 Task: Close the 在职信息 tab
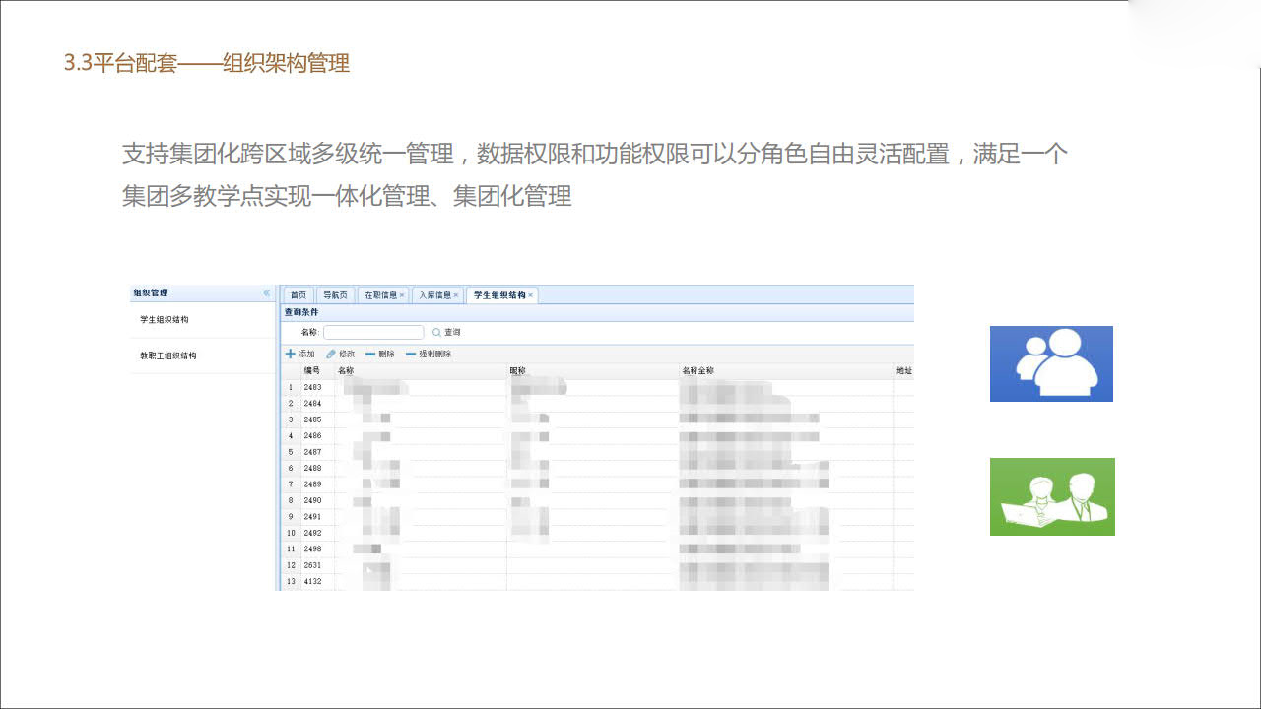pos(402,295)
